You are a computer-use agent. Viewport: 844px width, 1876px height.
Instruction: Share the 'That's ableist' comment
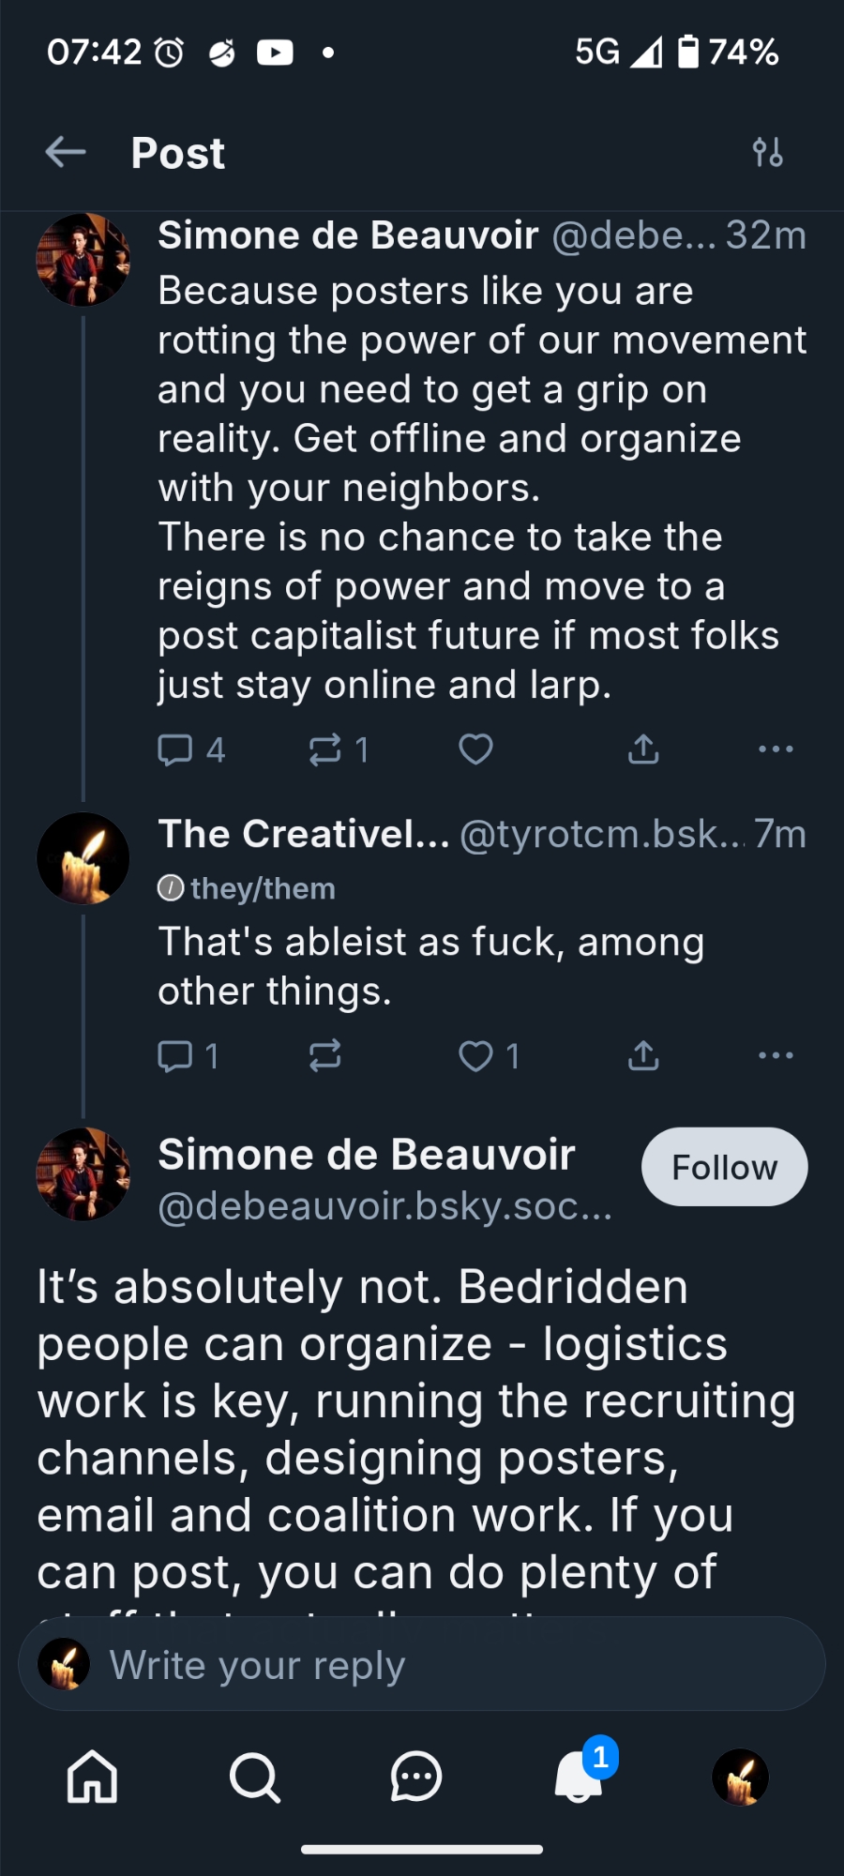643,1056
